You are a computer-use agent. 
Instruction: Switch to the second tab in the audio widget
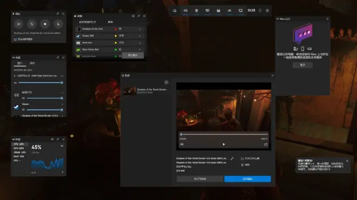(32, 63)
